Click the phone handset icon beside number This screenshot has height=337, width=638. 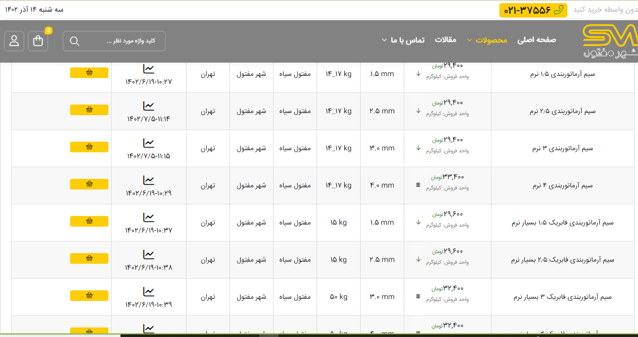(558, 10)
